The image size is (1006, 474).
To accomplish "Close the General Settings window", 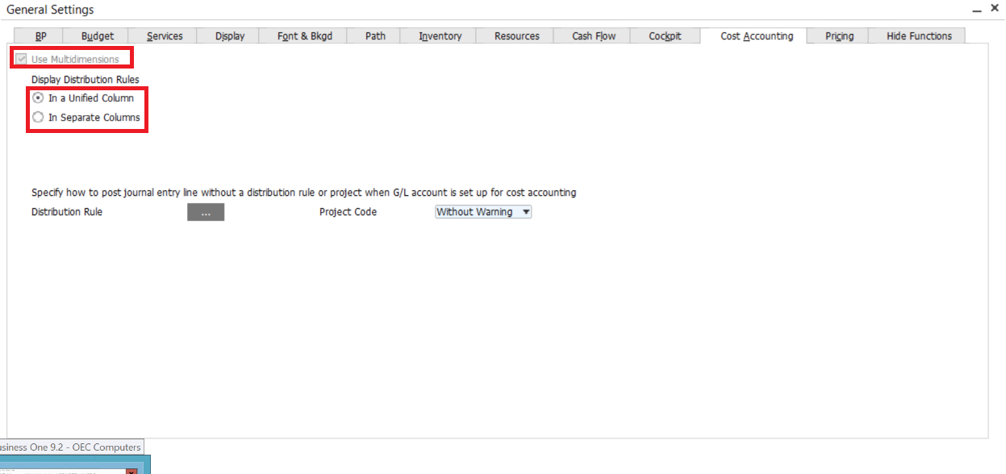I will coord(995,8).
